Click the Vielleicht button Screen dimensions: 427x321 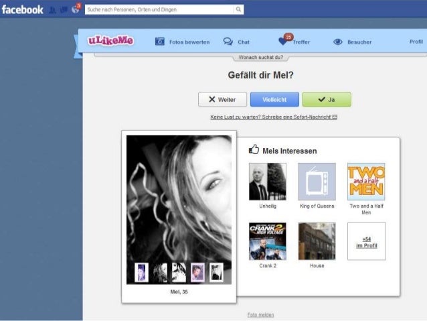(x=274, y=99)
